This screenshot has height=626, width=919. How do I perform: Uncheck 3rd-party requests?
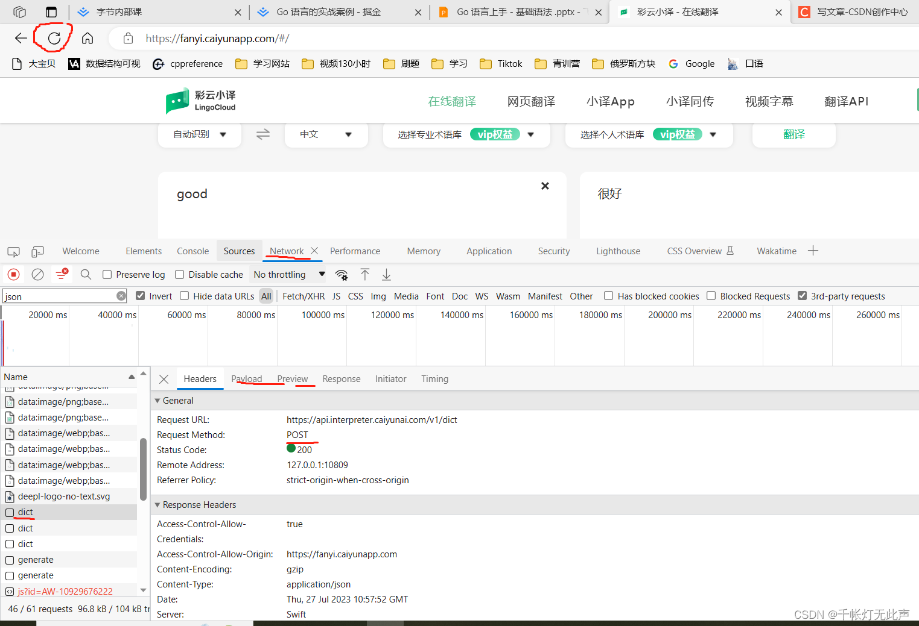(802, 296)
